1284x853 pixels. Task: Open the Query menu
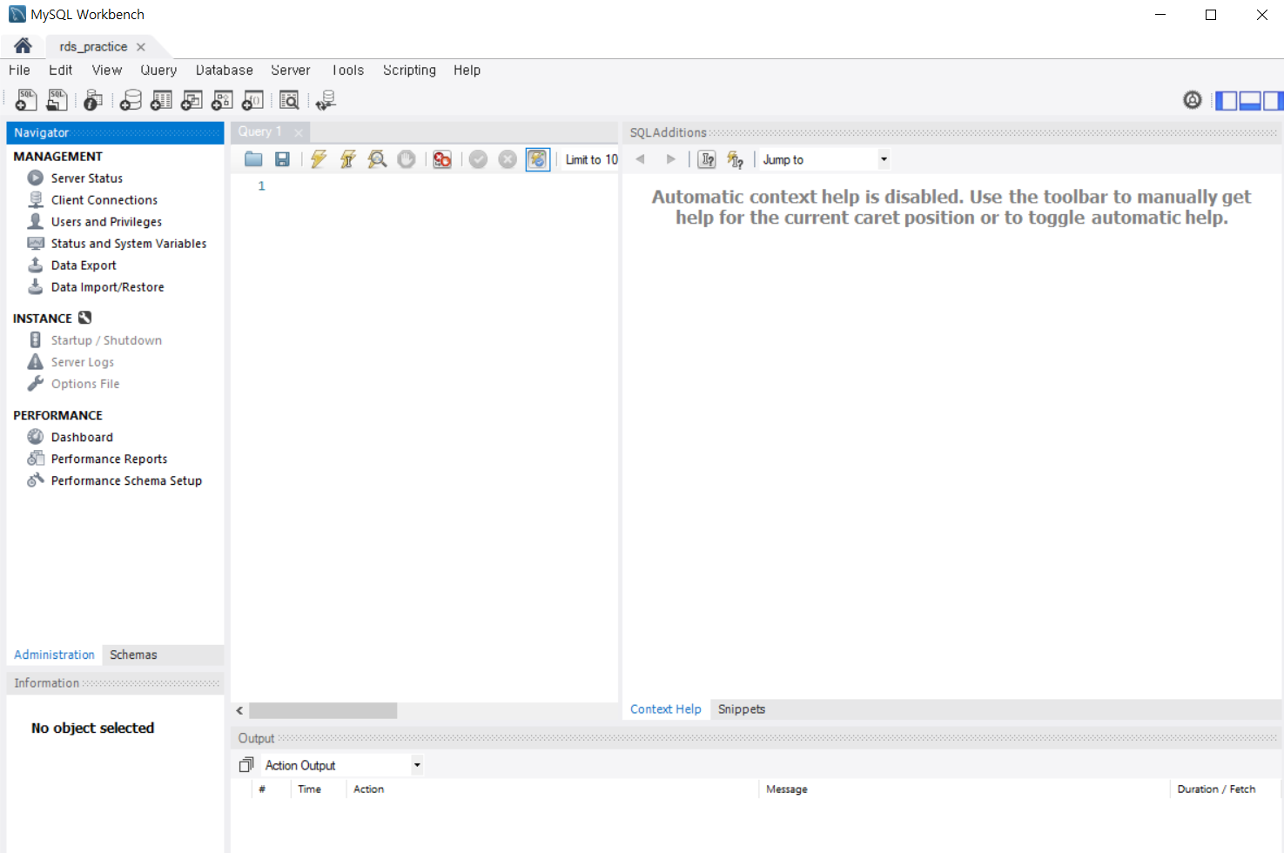point(158,71)
